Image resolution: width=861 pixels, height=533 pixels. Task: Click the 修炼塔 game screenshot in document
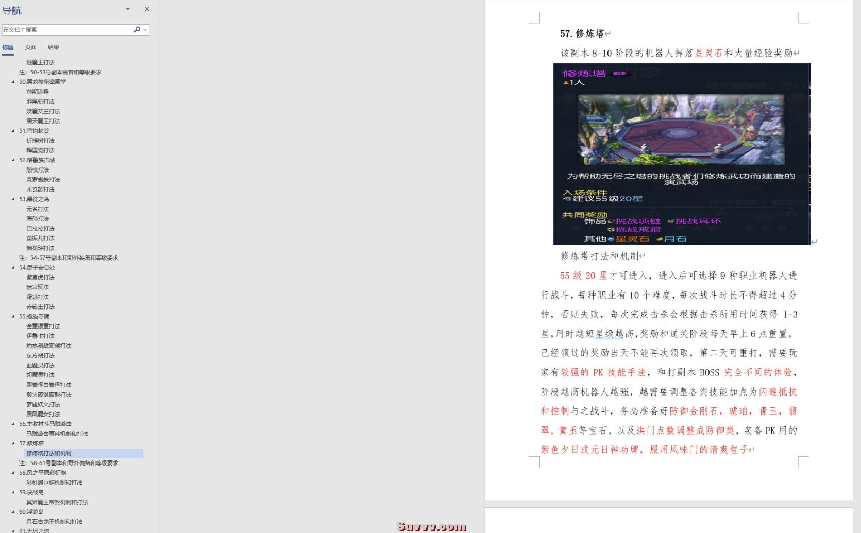(x=681, y=154)
